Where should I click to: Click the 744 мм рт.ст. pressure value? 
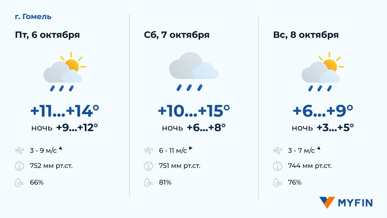click(x=310, y=166)
